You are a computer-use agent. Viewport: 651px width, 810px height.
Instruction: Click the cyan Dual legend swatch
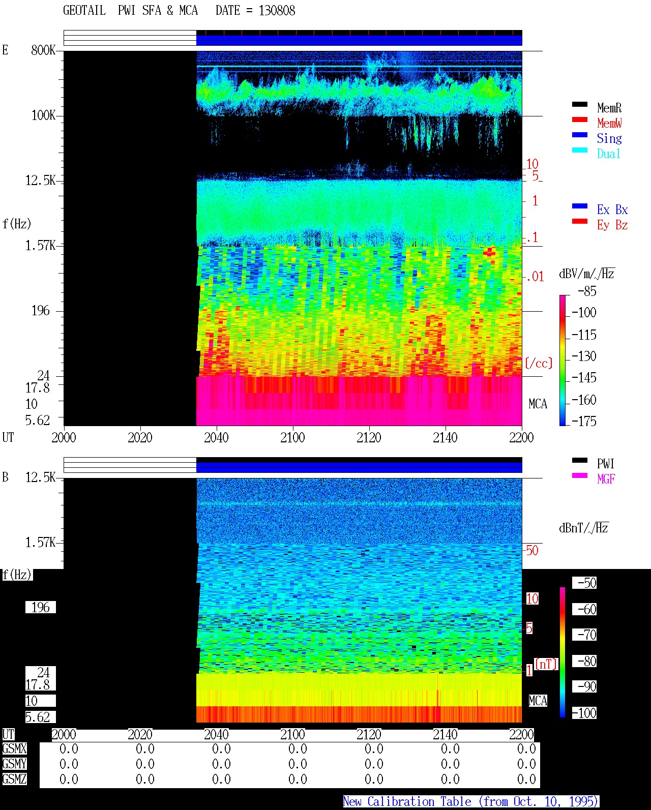(580, 150)
